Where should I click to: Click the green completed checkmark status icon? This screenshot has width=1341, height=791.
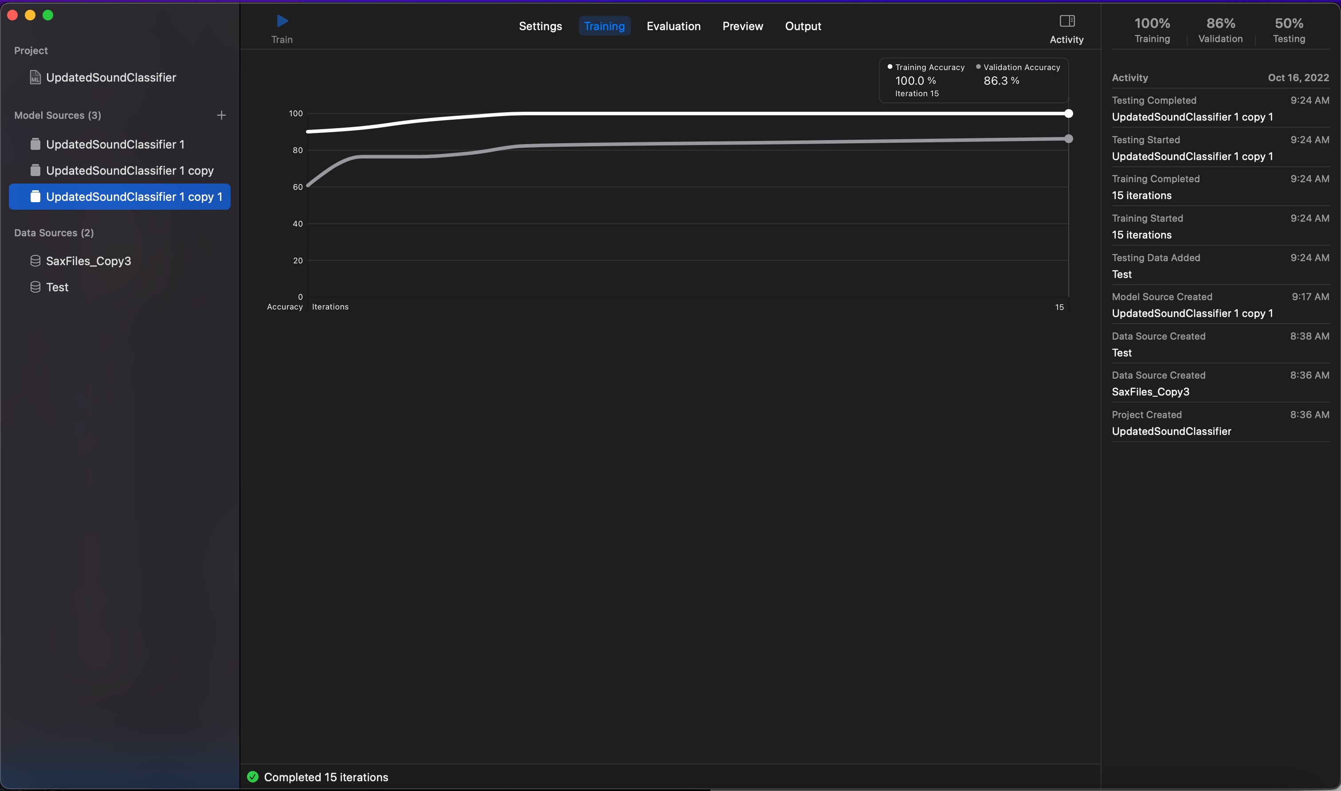tap(253, 777)
